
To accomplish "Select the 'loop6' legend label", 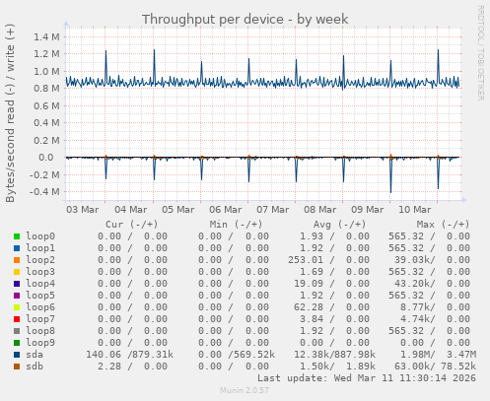I will [x=40, y=307].
